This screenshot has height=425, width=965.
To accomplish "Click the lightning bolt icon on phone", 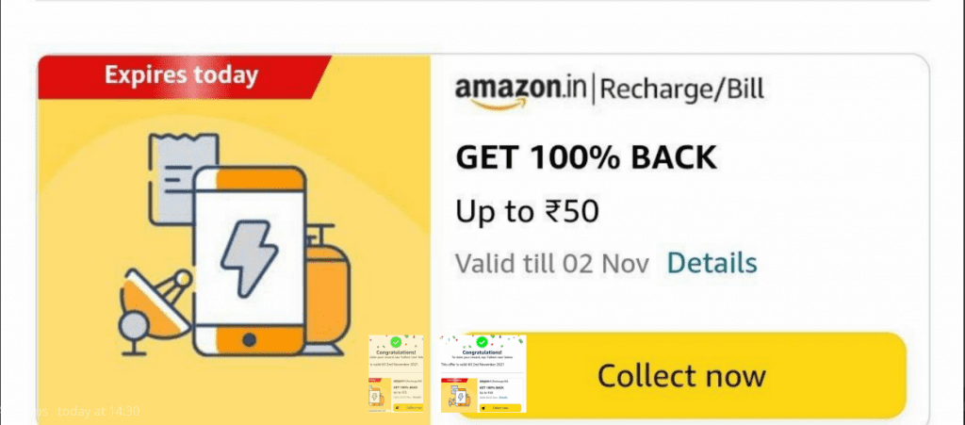I will [249, 259].
